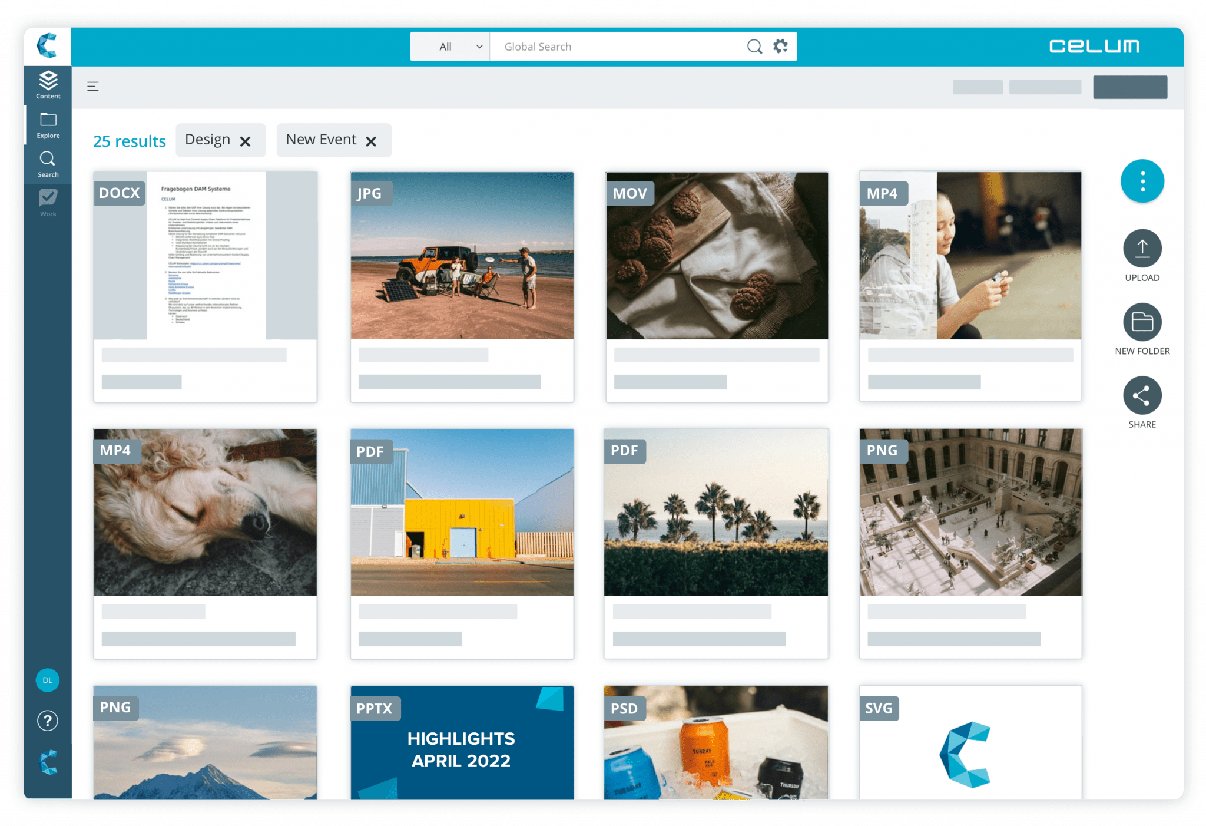Create a new folder using the New Folder icon
The image size is (1206, 826).
[1142, 323]
